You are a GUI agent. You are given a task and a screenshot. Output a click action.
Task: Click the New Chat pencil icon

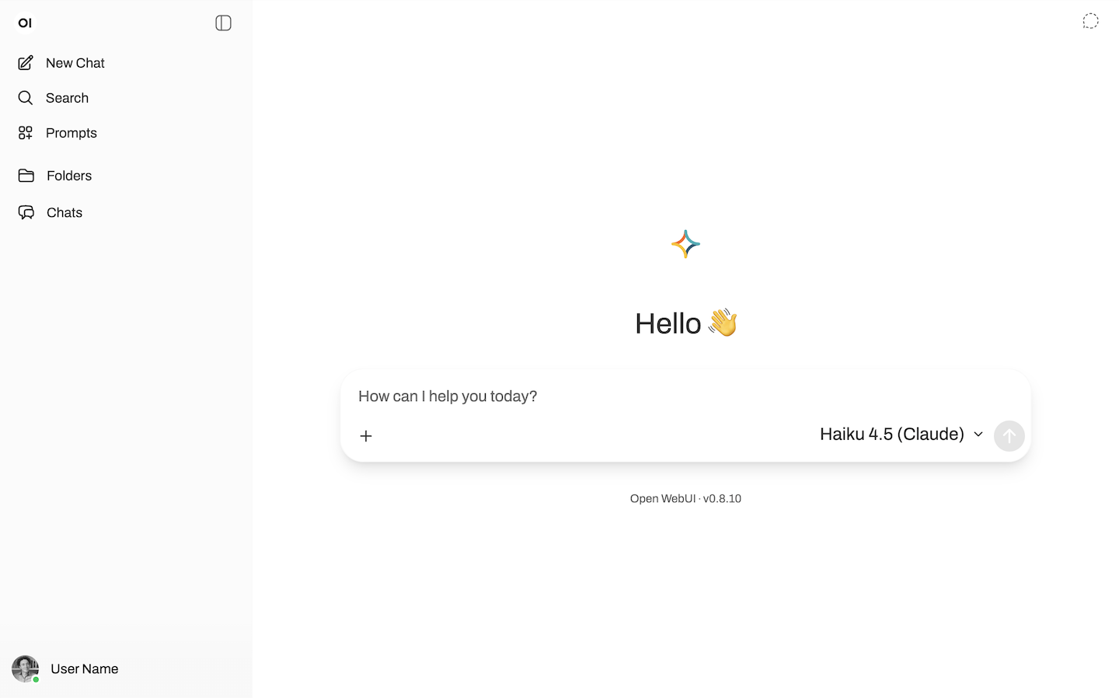pos(26,63)
